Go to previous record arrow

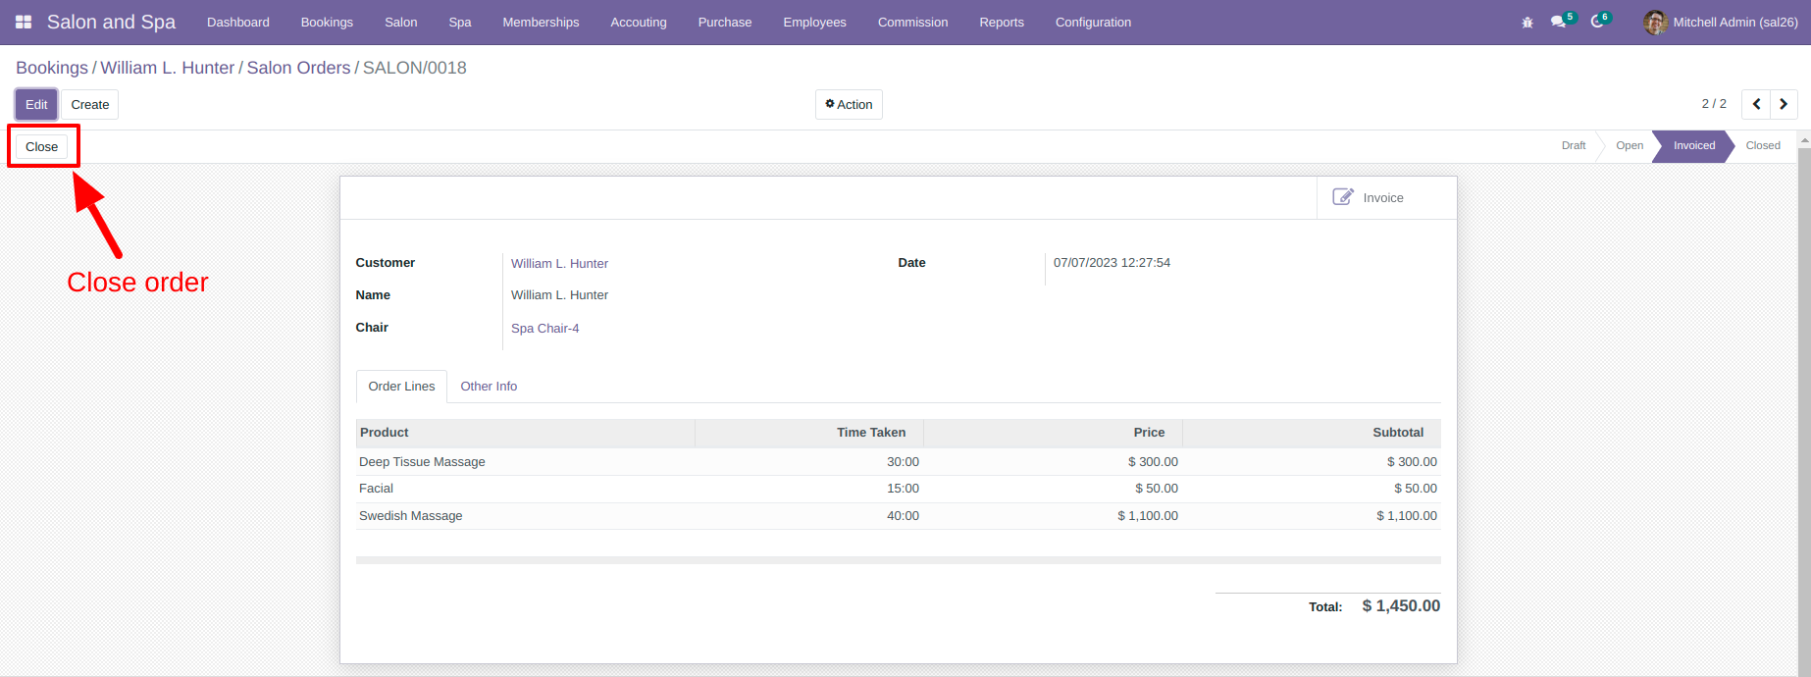[x=1756, y=104]
